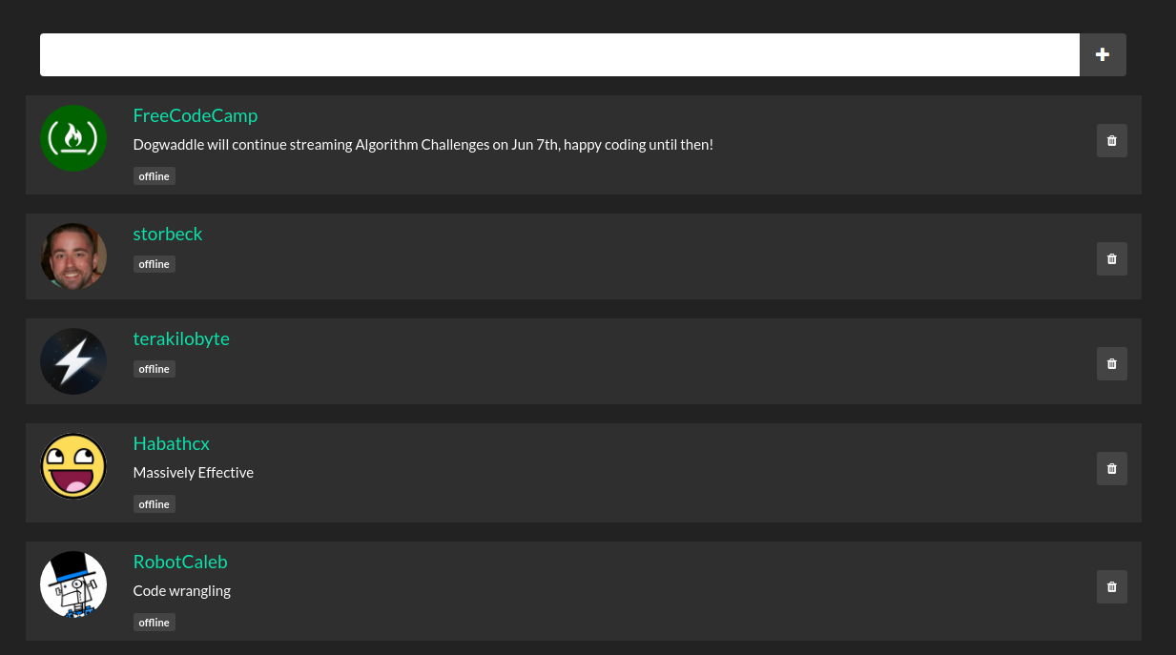This screenshot has width=1176, height=655.
Task: Delete the storbeck channel with trash icon
Action: click(1112, 259)
